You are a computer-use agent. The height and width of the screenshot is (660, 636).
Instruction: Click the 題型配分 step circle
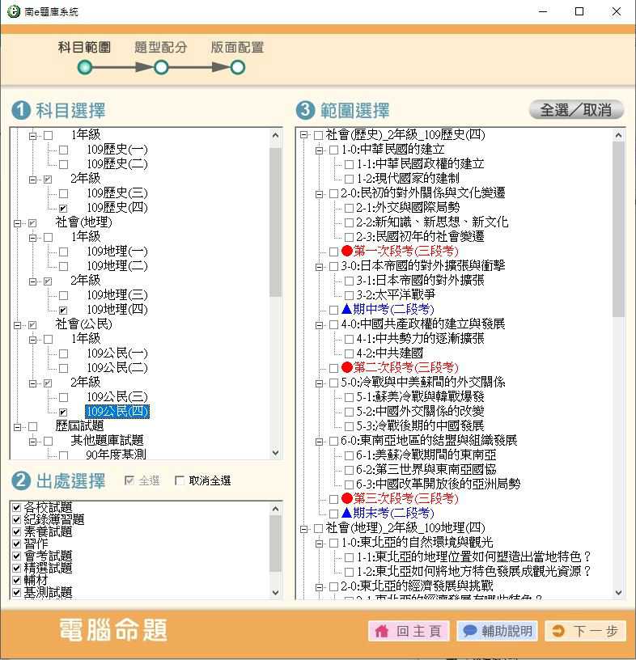[x=161, y=67]
